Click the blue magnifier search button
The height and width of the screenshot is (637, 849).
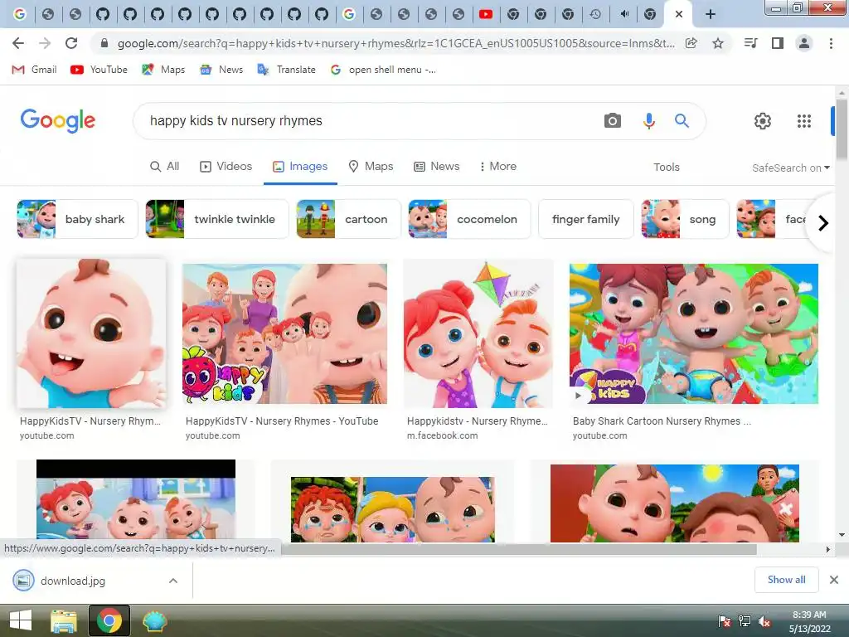coord(682,121)
